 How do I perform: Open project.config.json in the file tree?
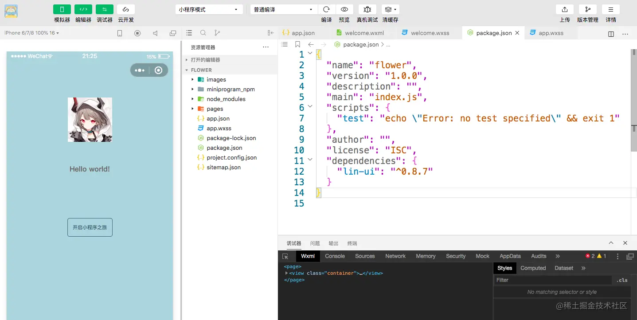(231, 157)
